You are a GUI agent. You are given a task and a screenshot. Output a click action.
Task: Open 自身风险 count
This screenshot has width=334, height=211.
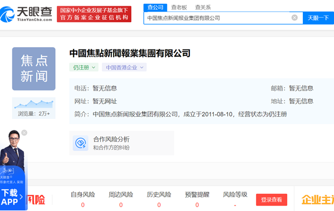(82, 205)
